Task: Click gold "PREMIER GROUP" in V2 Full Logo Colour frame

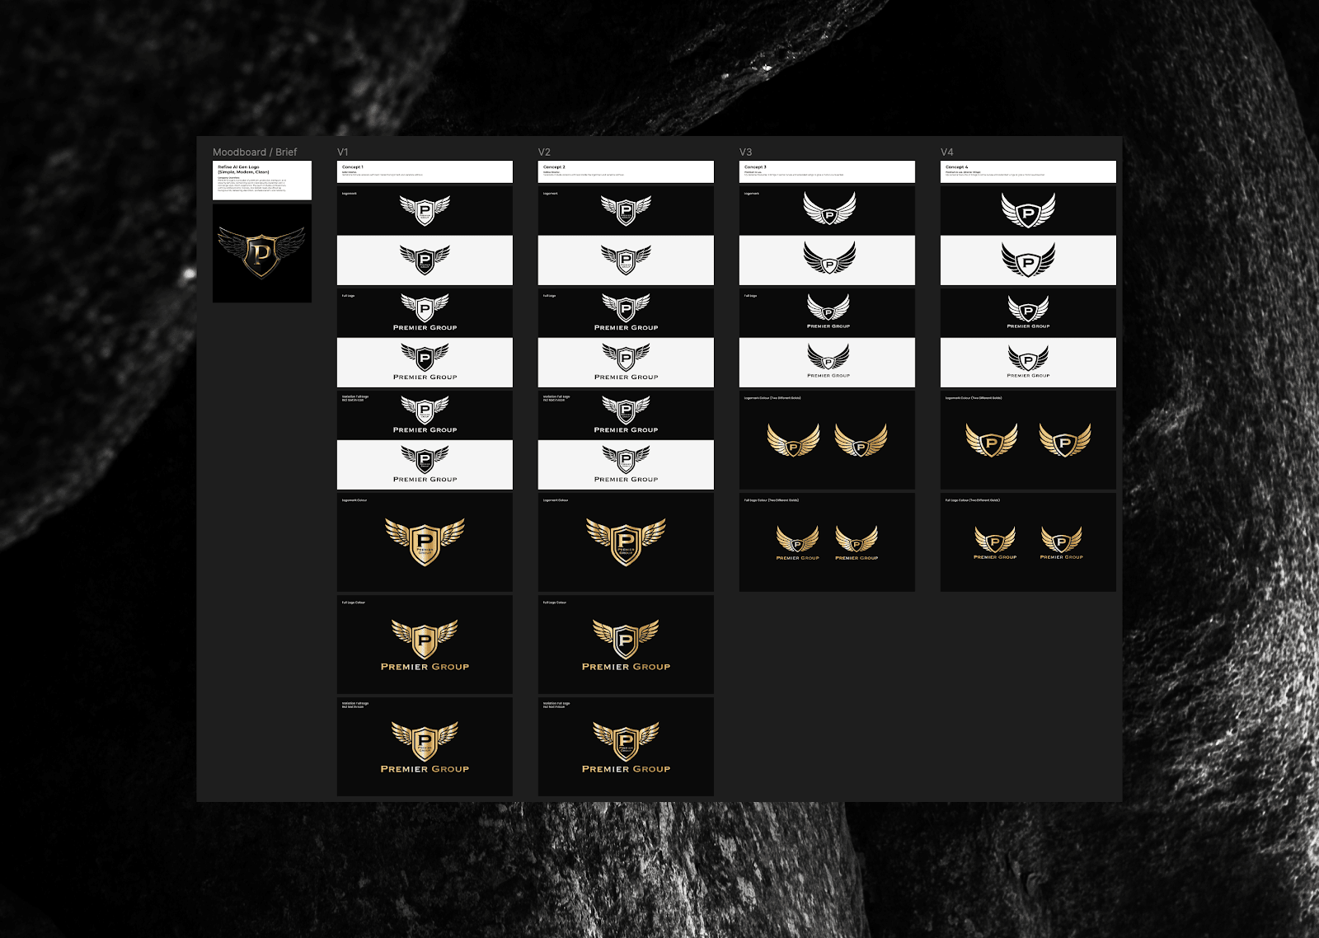Action: click(626, 667)
